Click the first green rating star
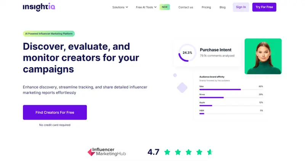This screenshot has height=161, width=305. tap(167, 152)
